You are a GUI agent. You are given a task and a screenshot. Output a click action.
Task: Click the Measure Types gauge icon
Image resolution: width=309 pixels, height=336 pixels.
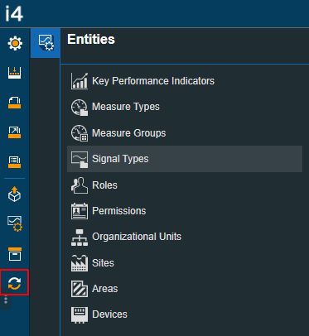point(80,107)
